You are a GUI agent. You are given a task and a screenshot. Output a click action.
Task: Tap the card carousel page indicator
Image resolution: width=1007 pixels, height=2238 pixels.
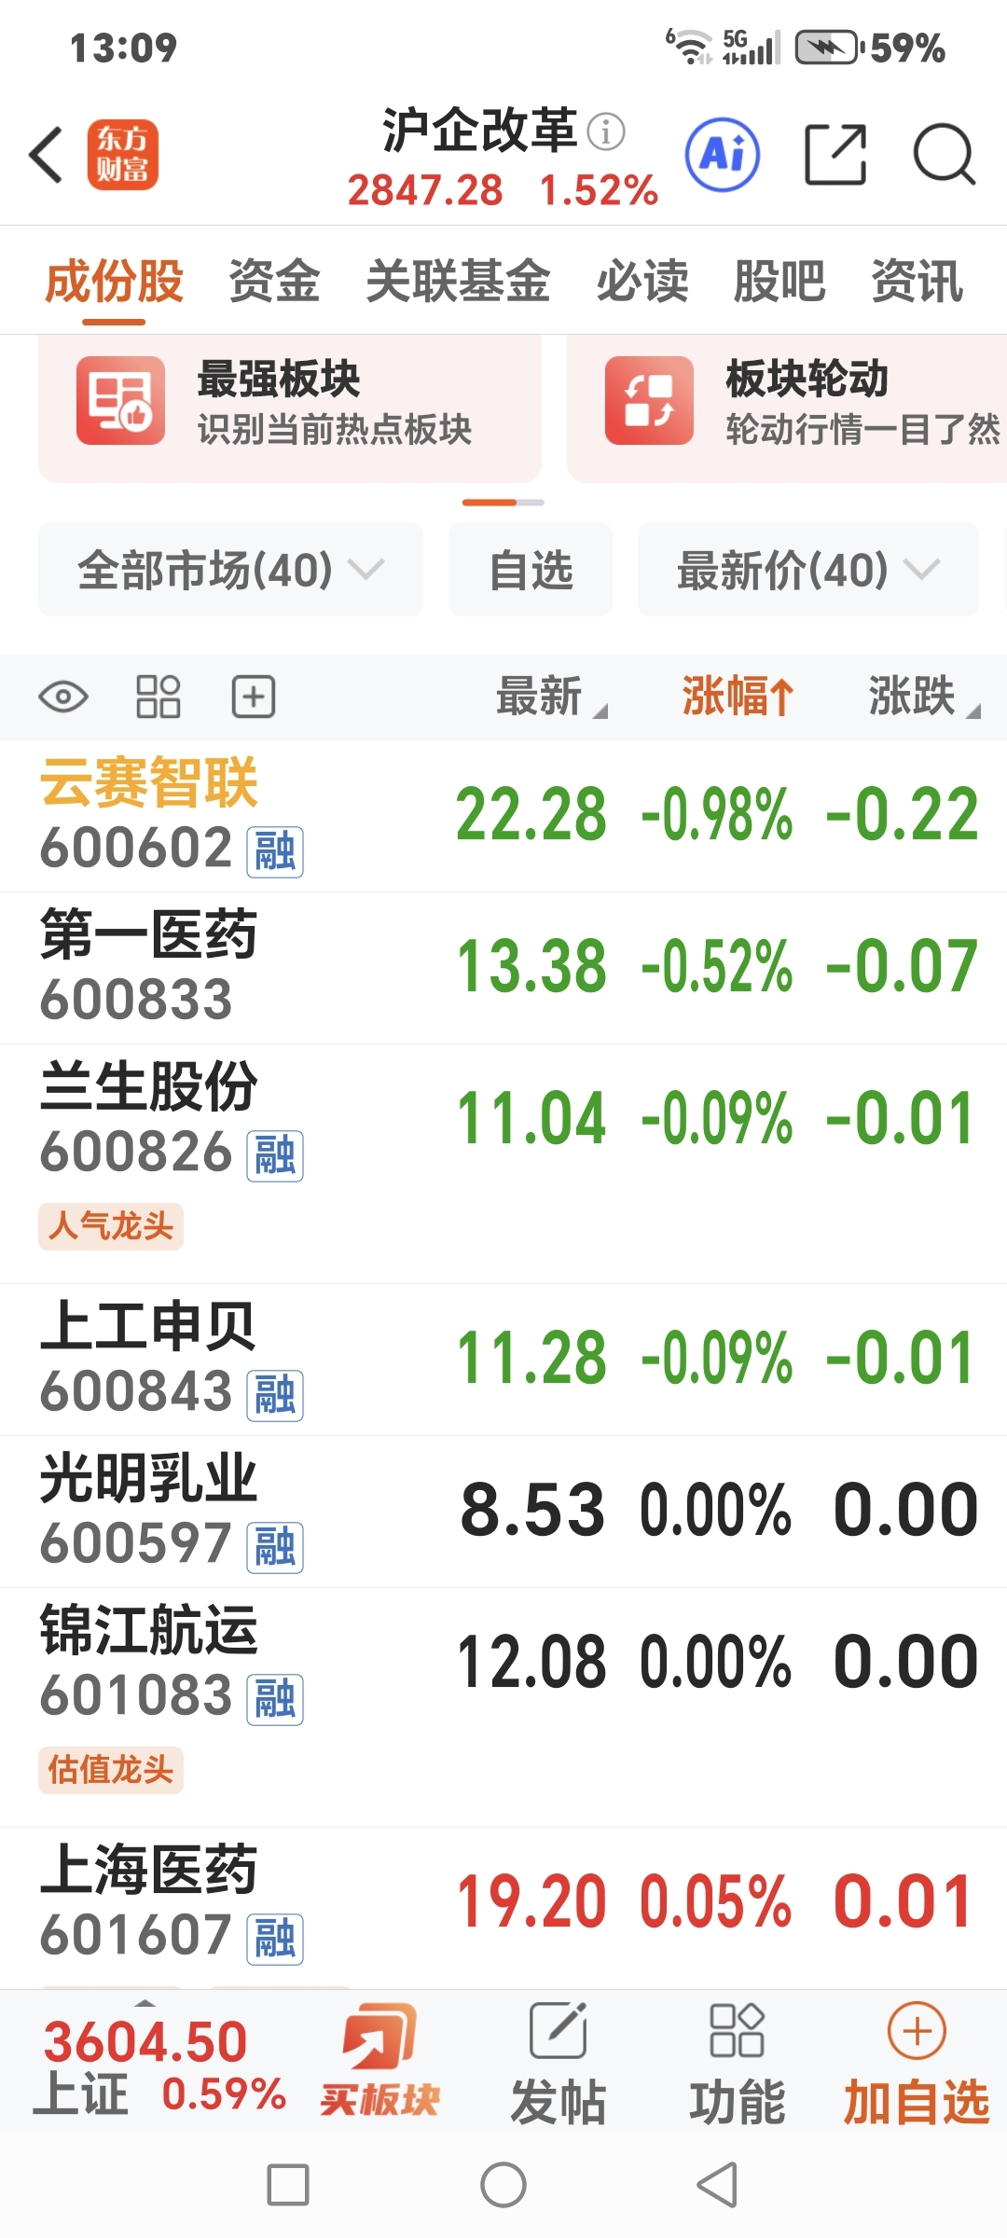tap(504, 503)
